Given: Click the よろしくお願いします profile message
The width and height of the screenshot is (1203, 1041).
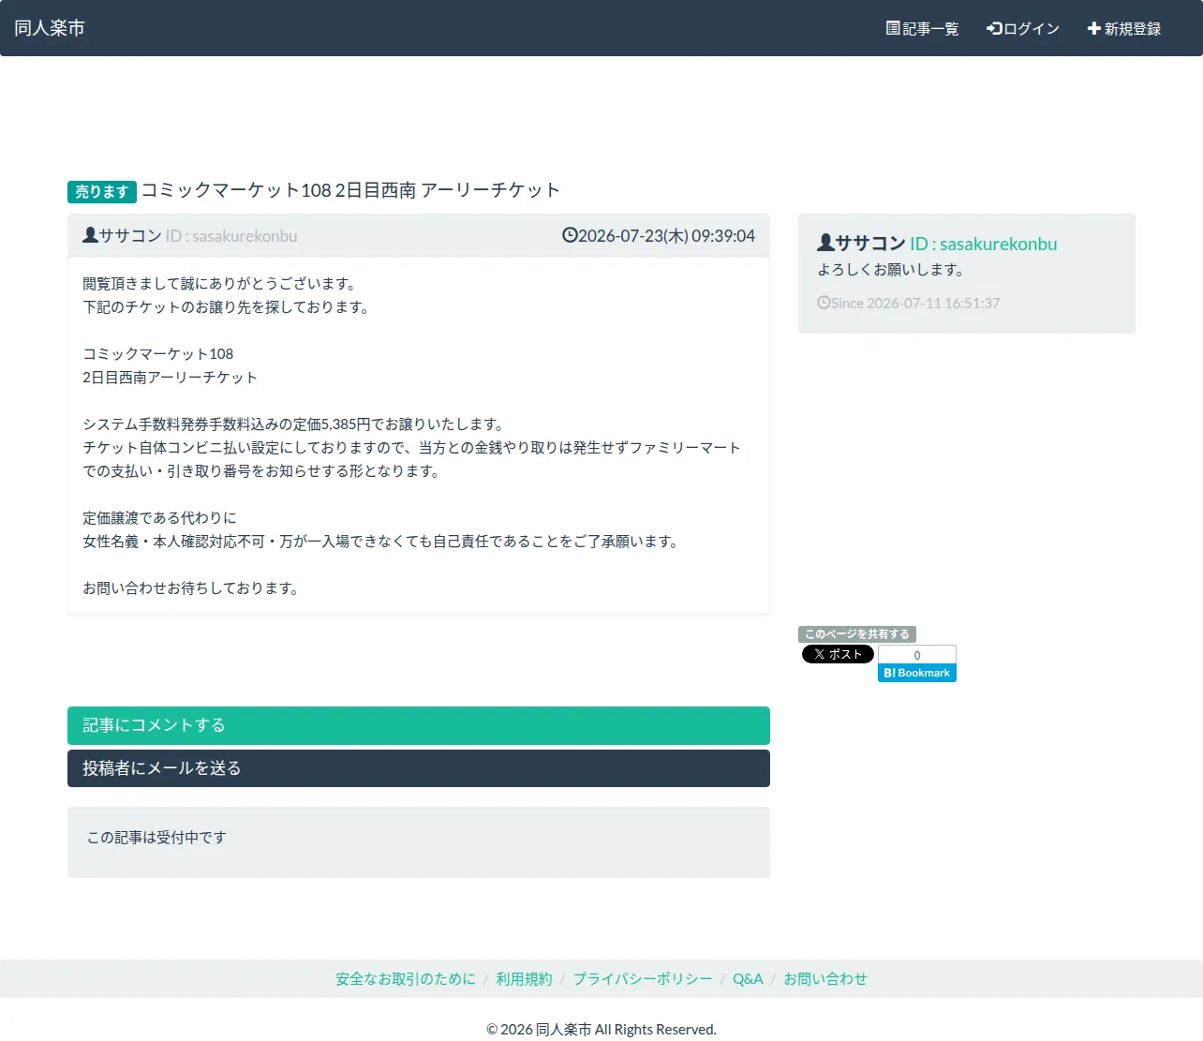Looking at the screenshot, I should click(x=890, y=270).
